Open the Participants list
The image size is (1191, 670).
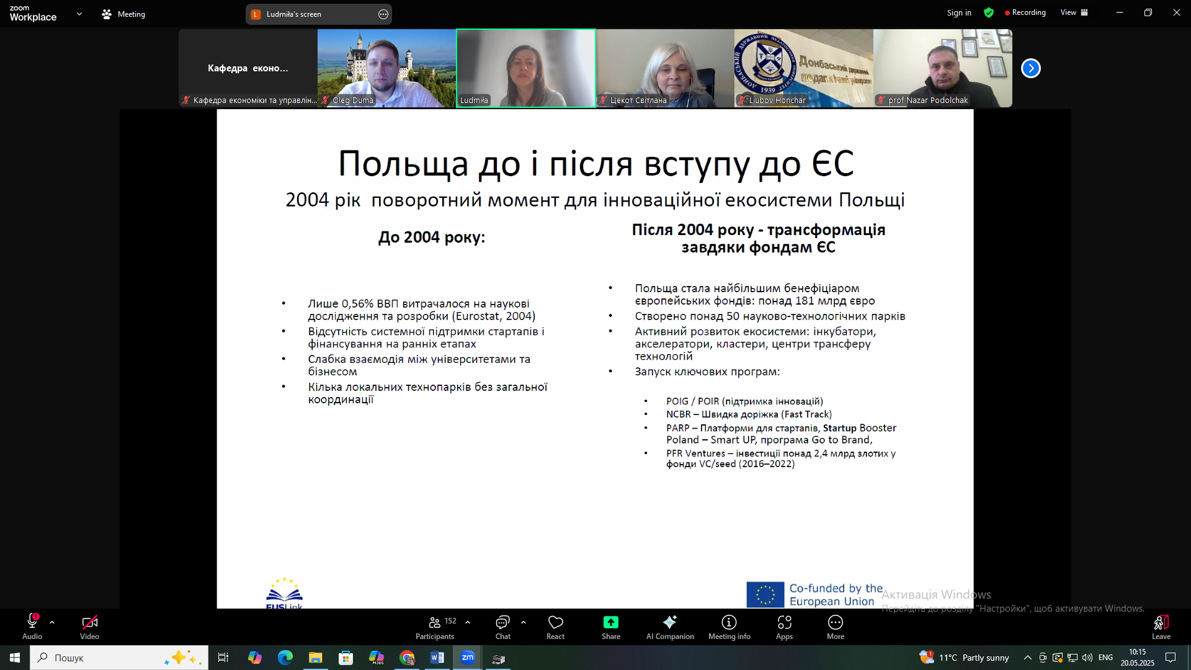point(435,627)
